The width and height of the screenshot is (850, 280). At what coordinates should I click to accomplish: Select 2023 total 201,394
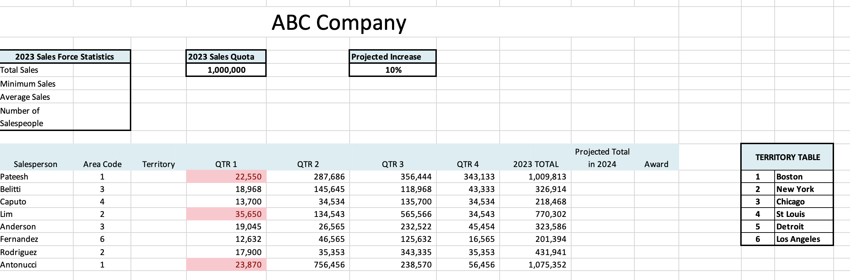pyautogui.click(x=535, y=239)
